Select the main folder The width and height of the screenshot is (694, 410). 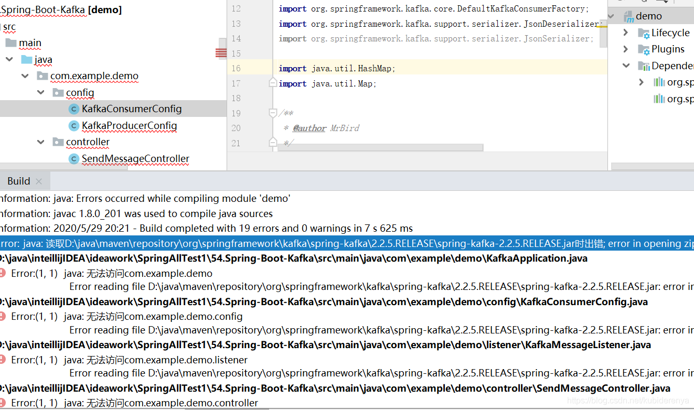point(30,43)
